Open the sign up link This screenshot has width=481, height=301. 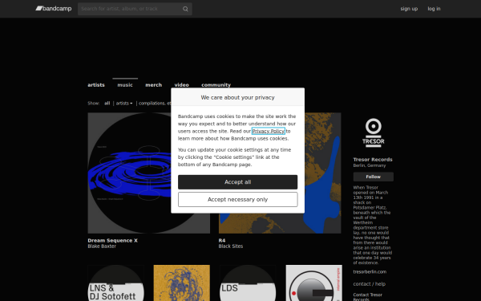coord(409,9)
